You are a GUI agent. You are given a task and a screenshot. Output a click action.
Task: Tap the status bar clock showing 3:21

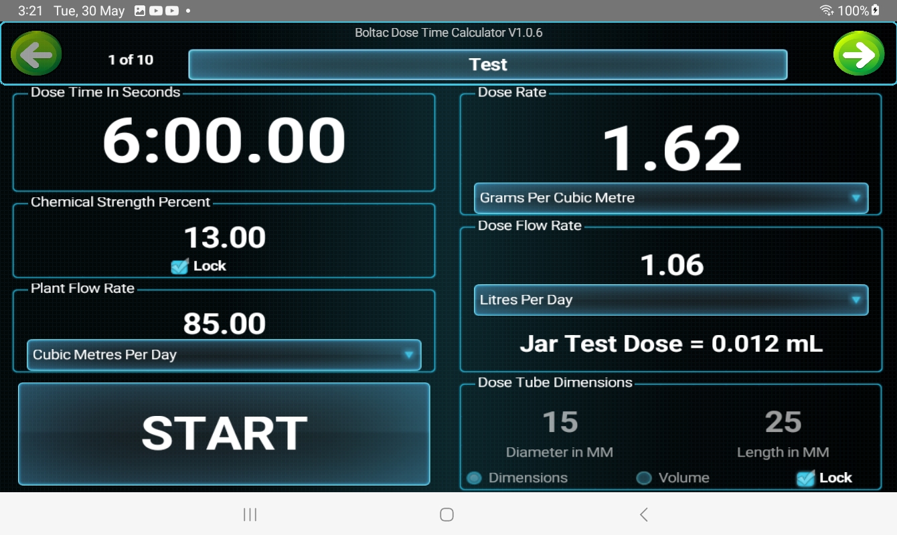click(31, 11)
